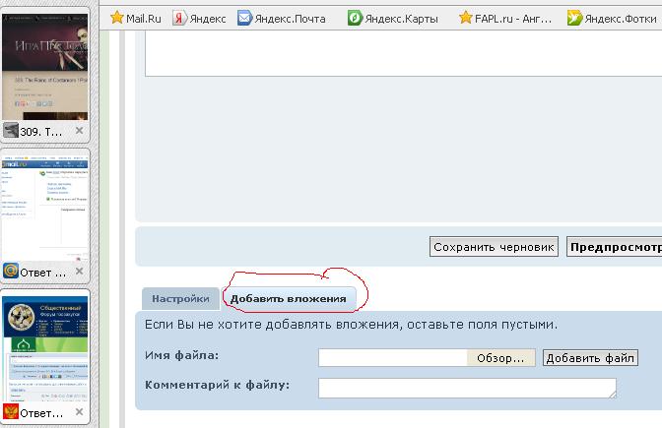Viewport: 662px width, 428px height.
Task: Close the '309. T...' tab in sidebar
Action: pyautogui.click(x=80, y=130)
